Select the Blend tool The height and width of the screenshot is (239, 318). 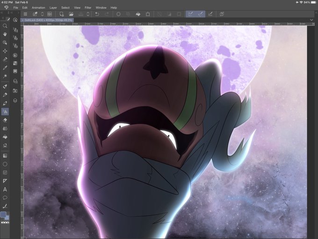[x=5, y=128]
